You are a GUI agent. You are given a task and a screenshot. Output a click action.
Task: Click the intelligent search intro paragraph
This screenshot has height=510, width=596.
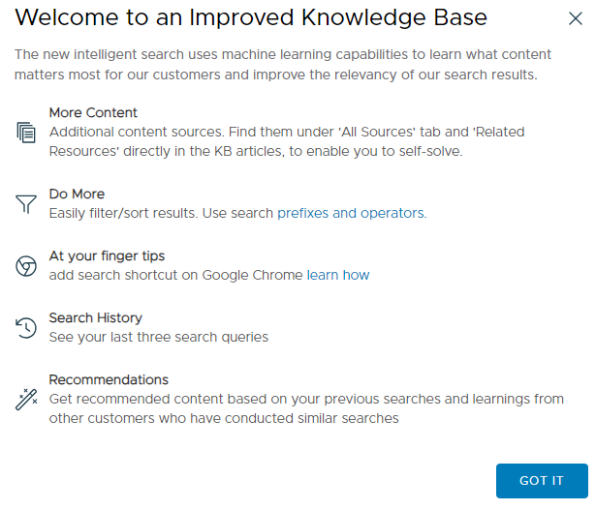coord(283,65)
